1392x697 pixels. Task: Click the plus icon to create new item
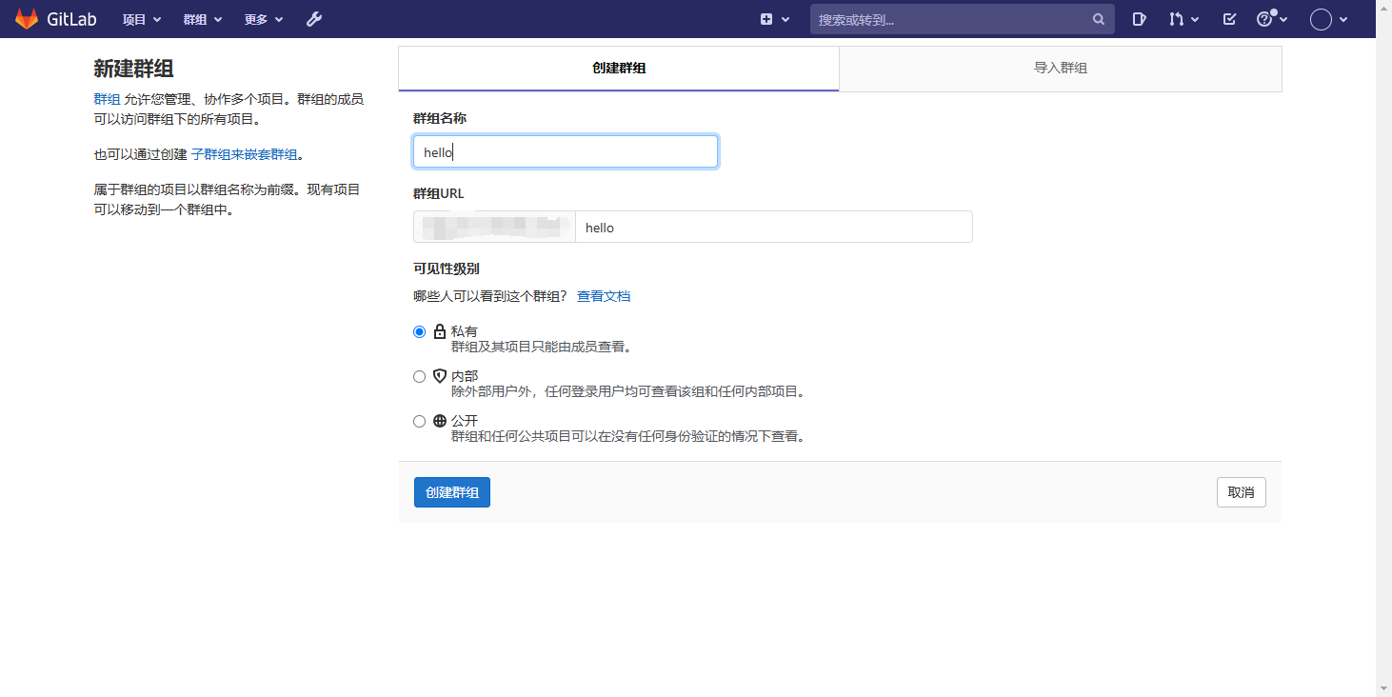(x=767, y=19)
